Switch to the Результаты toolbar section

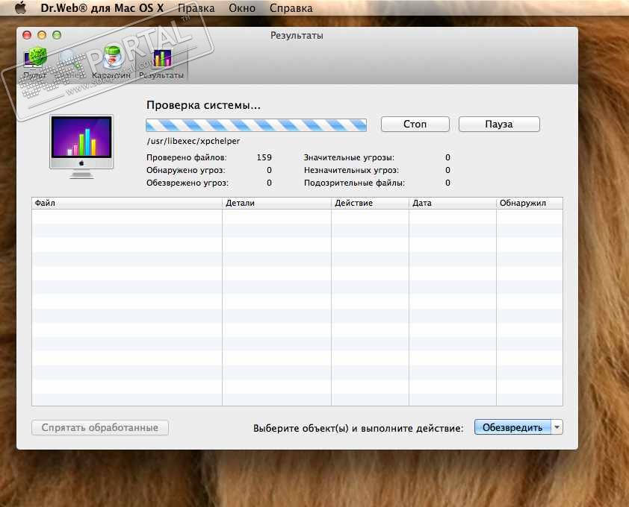click(161, 64)
